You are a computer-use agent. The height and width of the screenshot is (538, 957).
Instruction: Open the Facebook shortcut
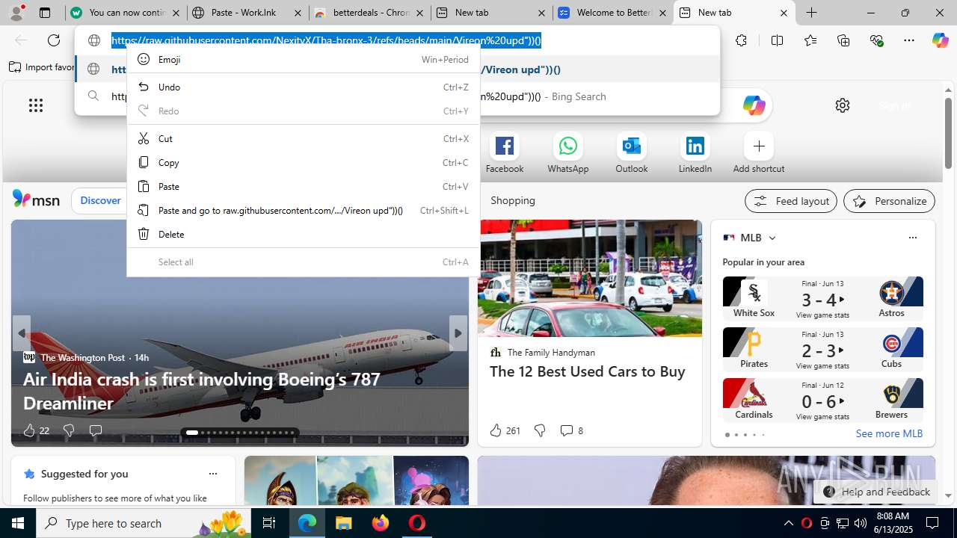(505, 152)
